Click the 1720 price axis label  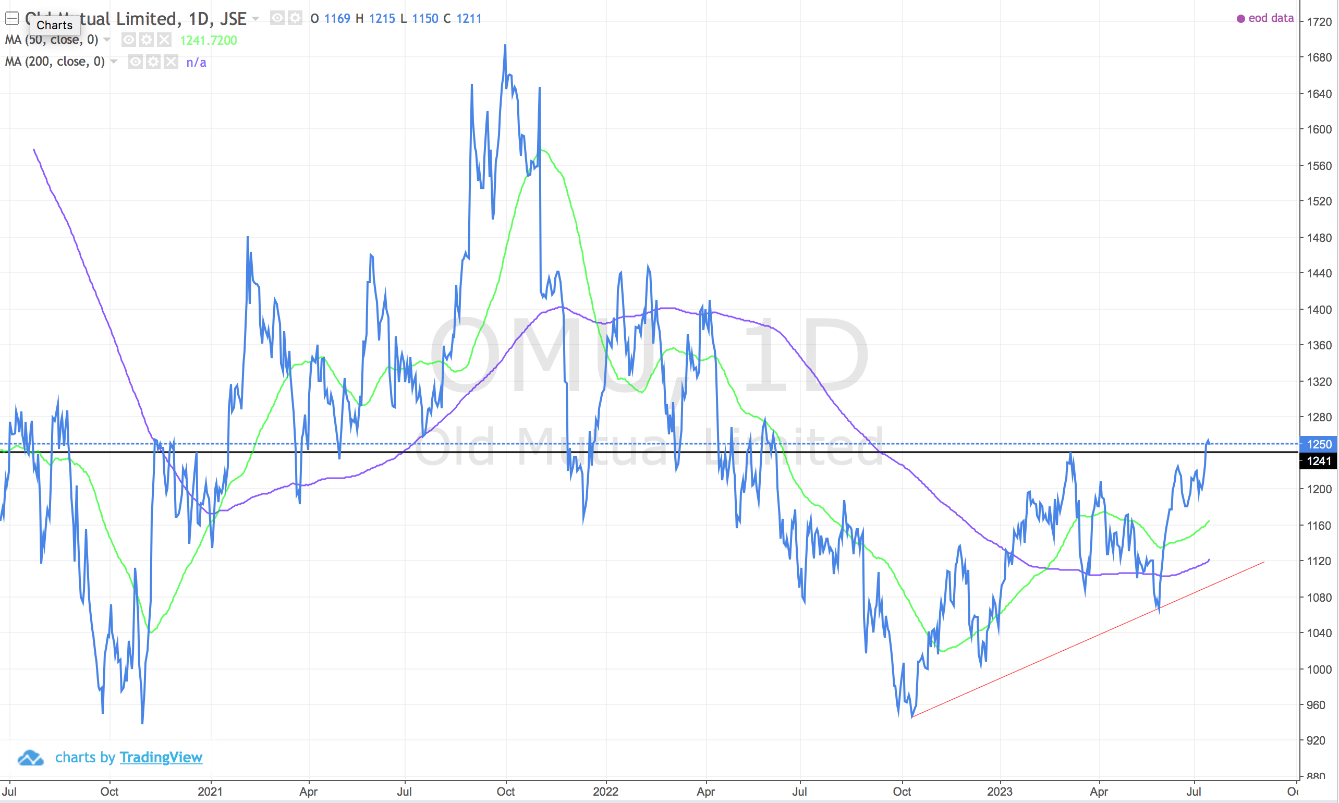(x=1319, y=22)
